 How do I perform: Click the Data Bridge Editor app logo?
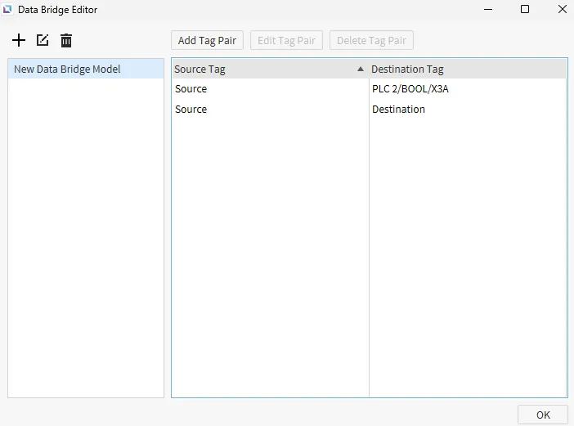click(x=8, y=10)
